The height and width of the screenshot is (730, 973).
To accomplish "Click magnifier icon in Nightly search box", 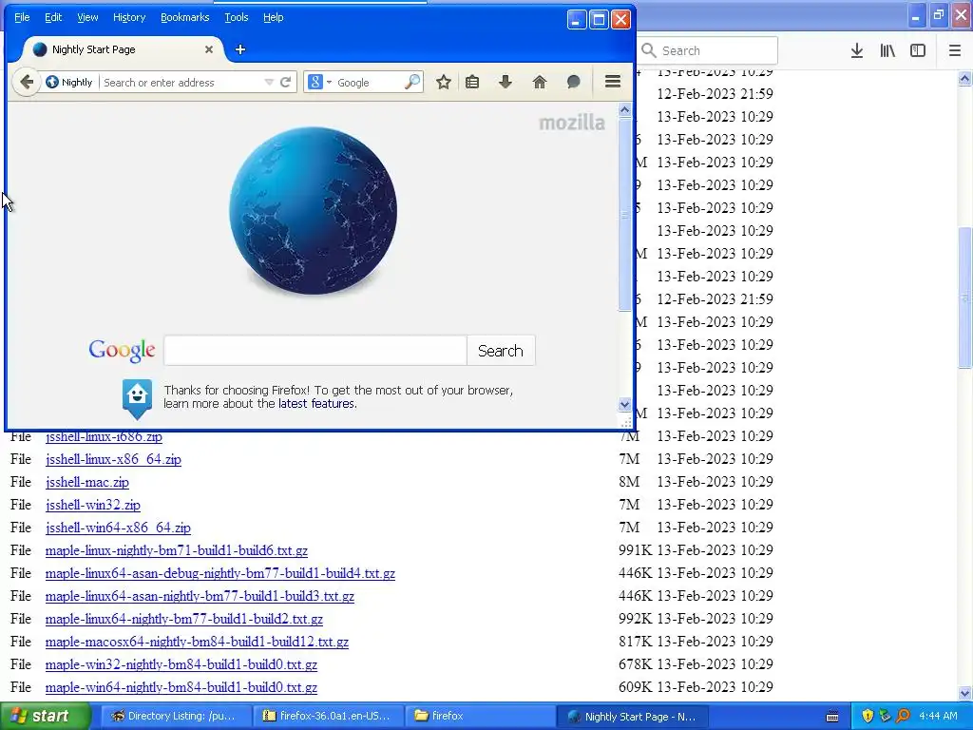I will (412, 82).
